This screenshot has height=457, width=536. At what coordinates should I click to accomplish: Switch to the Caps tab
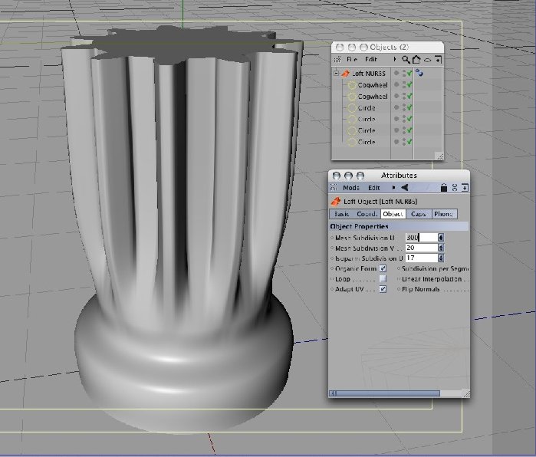pyautogui.click(x=419, y=214)
